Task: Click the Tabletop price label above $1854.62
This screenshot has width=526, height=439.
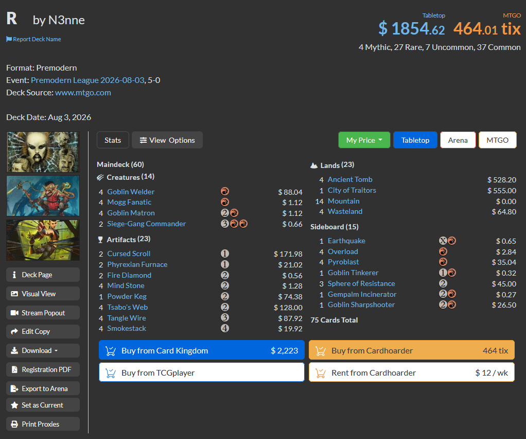Action: [434, 15]
